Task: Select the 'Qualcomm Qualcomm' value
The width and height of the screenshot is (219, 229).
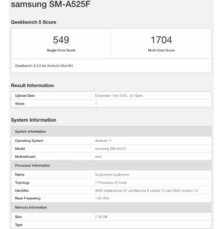Action: (112, 174)
